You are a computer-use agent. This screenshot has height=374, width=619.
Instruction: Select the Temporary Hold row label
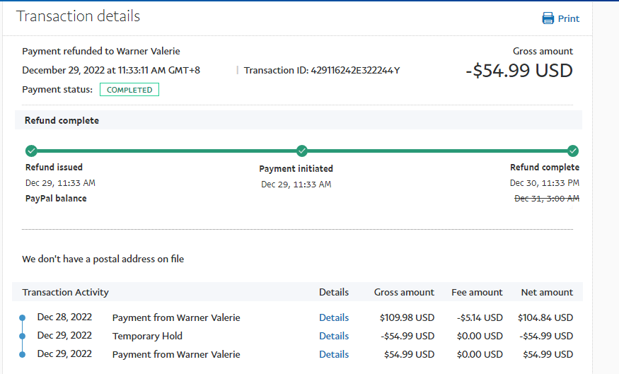tap(147, 336)
